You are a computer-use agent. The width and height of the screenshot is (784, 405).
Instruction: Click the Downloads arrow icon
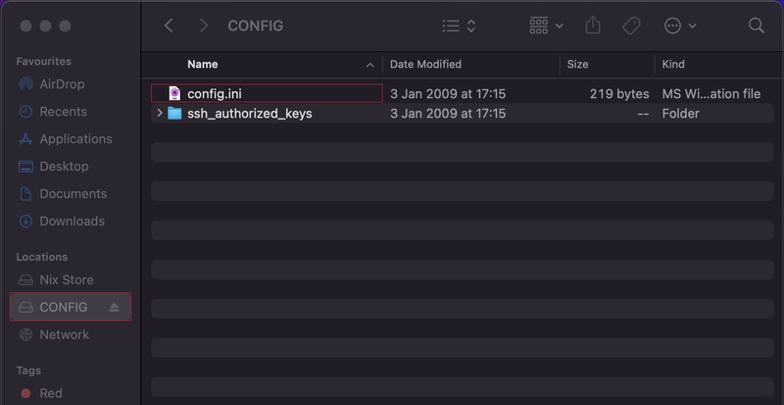click(25, 221)
